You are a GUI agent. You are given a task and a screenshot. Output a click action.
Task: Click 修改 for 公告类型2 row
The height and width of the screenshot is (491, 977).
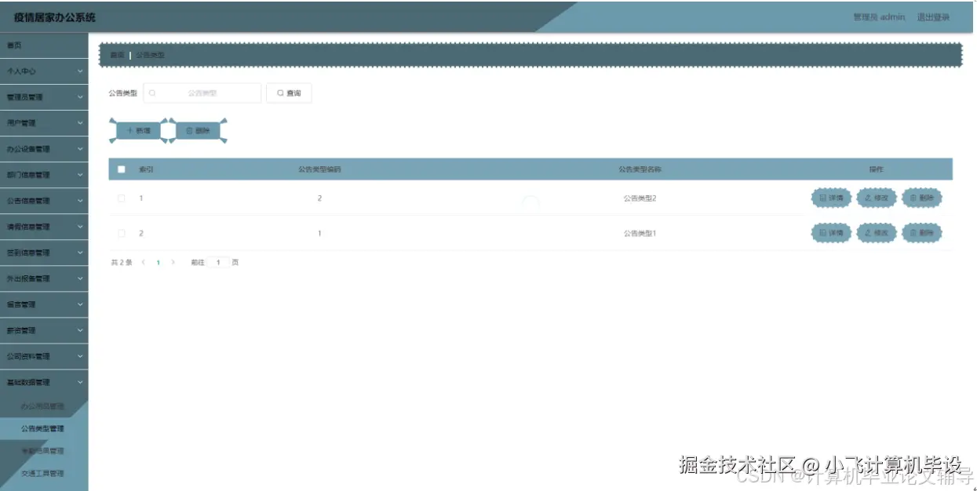877,198
